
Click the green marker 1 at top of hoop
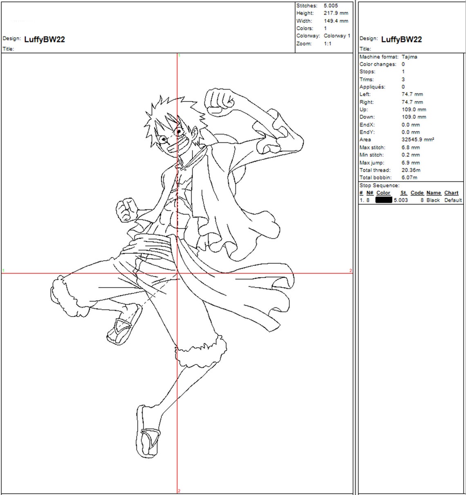coord(179,54)
